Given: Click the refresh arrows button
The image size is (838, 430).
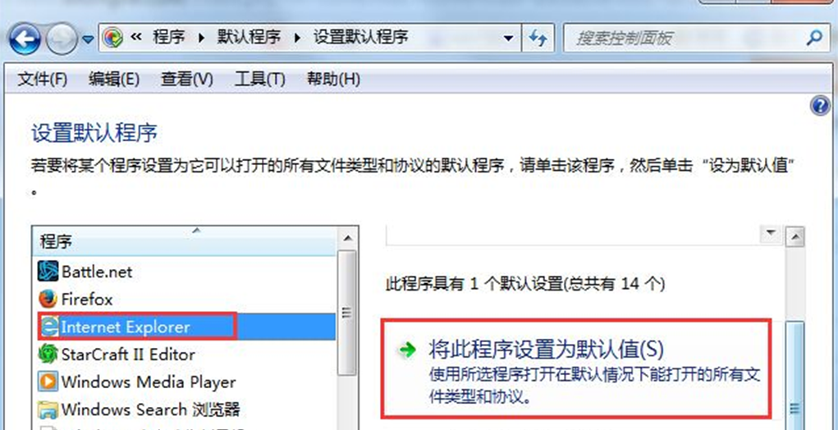Looking at the screenshot, I should pyautogui.click(x=538, y=38).
